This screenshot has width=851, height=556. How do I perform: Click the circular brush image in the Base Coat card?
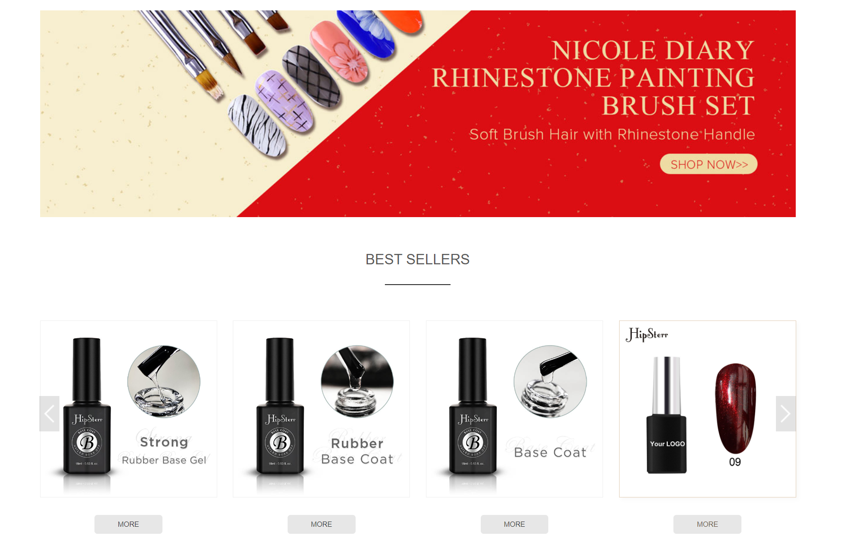coord(550,381)
